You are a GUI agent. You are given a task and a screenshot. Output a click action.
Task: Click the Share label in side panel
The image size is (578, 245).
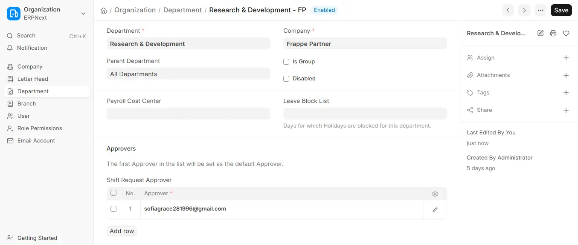coord(484,110)
